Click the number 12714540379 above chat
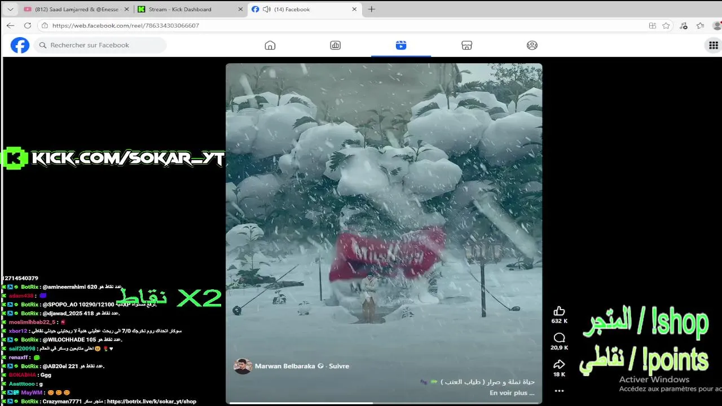 pyautogui.click(x=20, y=278)
